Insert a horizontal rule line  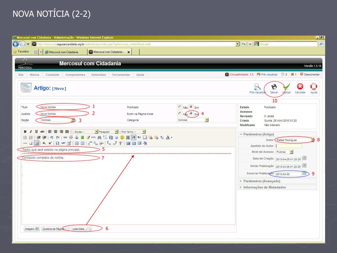pos(25,143)
